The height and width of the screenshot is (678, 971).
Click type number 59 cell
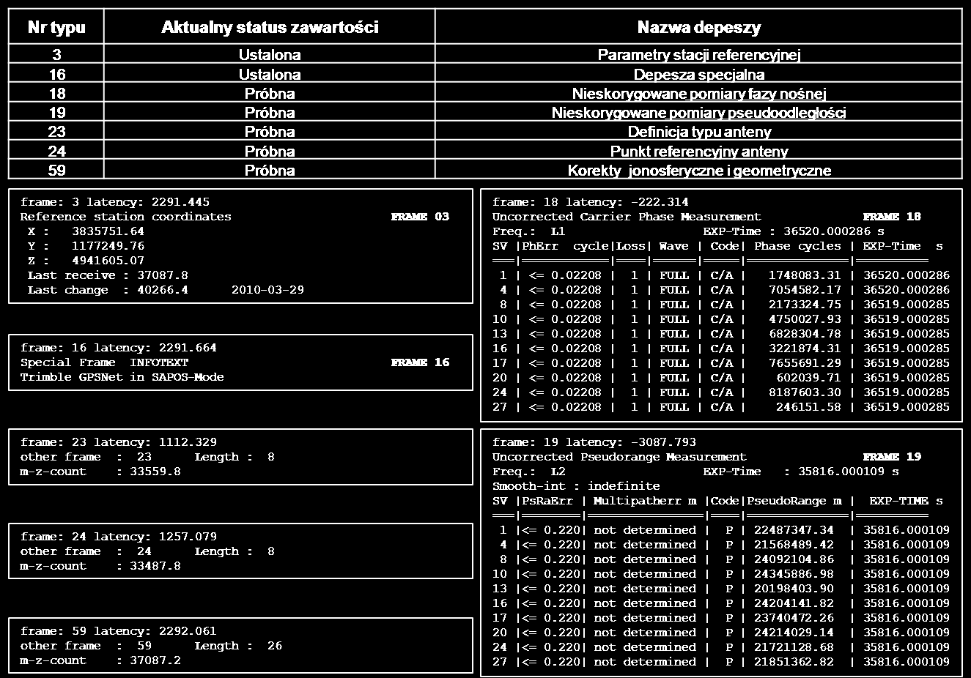(56, 170)
